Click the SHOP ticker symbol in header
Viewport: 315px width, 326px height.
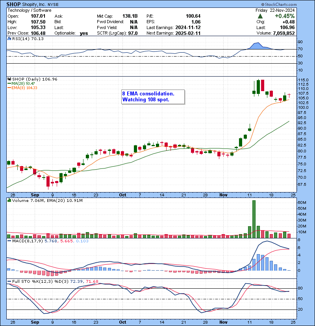tap(13, 4)
